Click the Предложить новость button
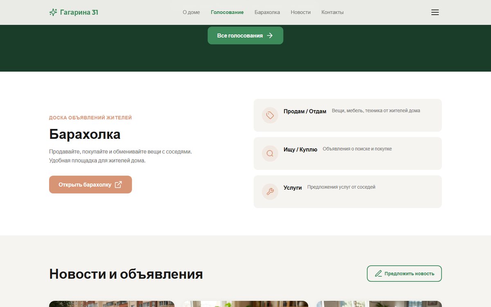 point(404,273)
